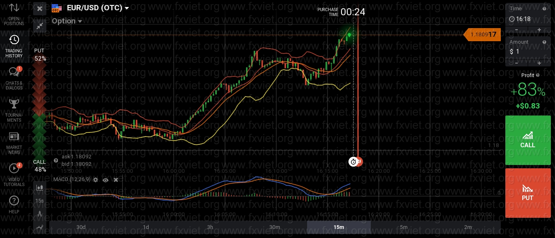This screenshot has width=555, height=238.
Task: Open the Open Positions panel
Action: pyautogui.click(x=14, y=14)
